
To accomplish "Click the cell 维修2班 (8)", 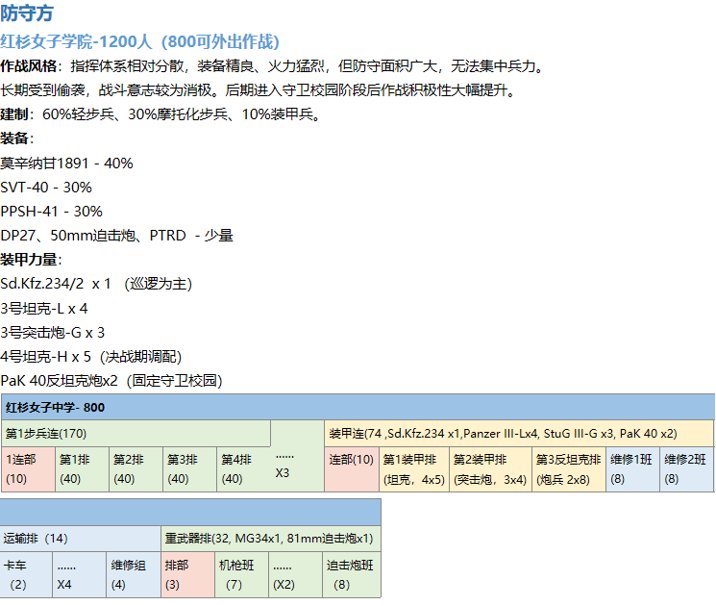I will coord(687,469).
